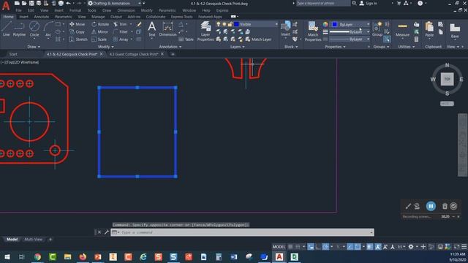
Task: Expand the Draw panel
Action: point(34,47)
